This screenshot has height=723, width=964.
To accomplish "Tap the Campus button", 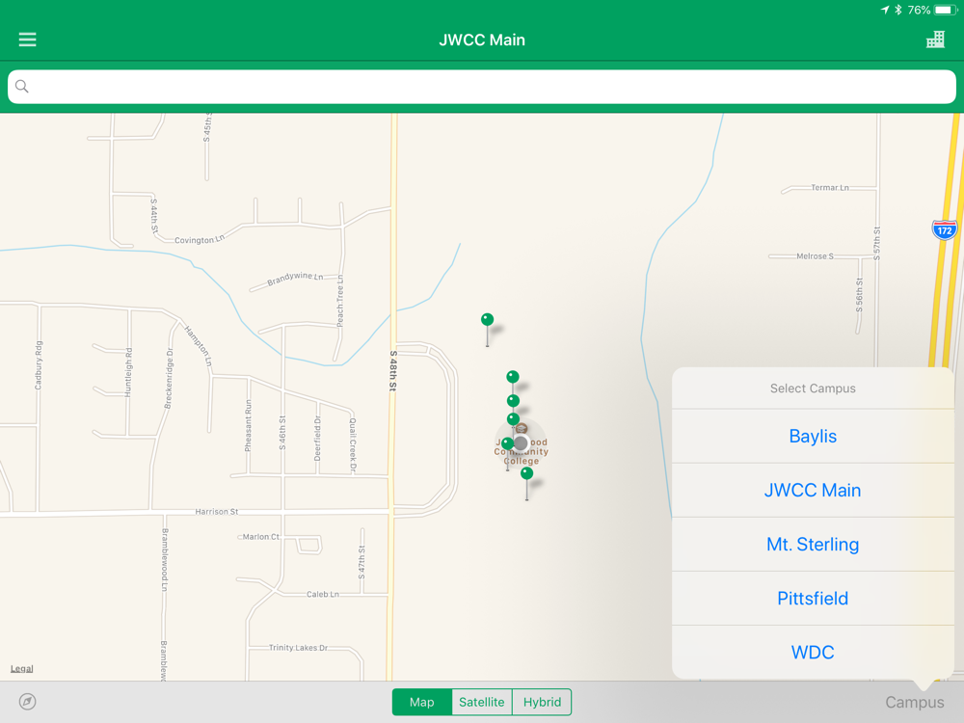I will [x=914, y=702].
